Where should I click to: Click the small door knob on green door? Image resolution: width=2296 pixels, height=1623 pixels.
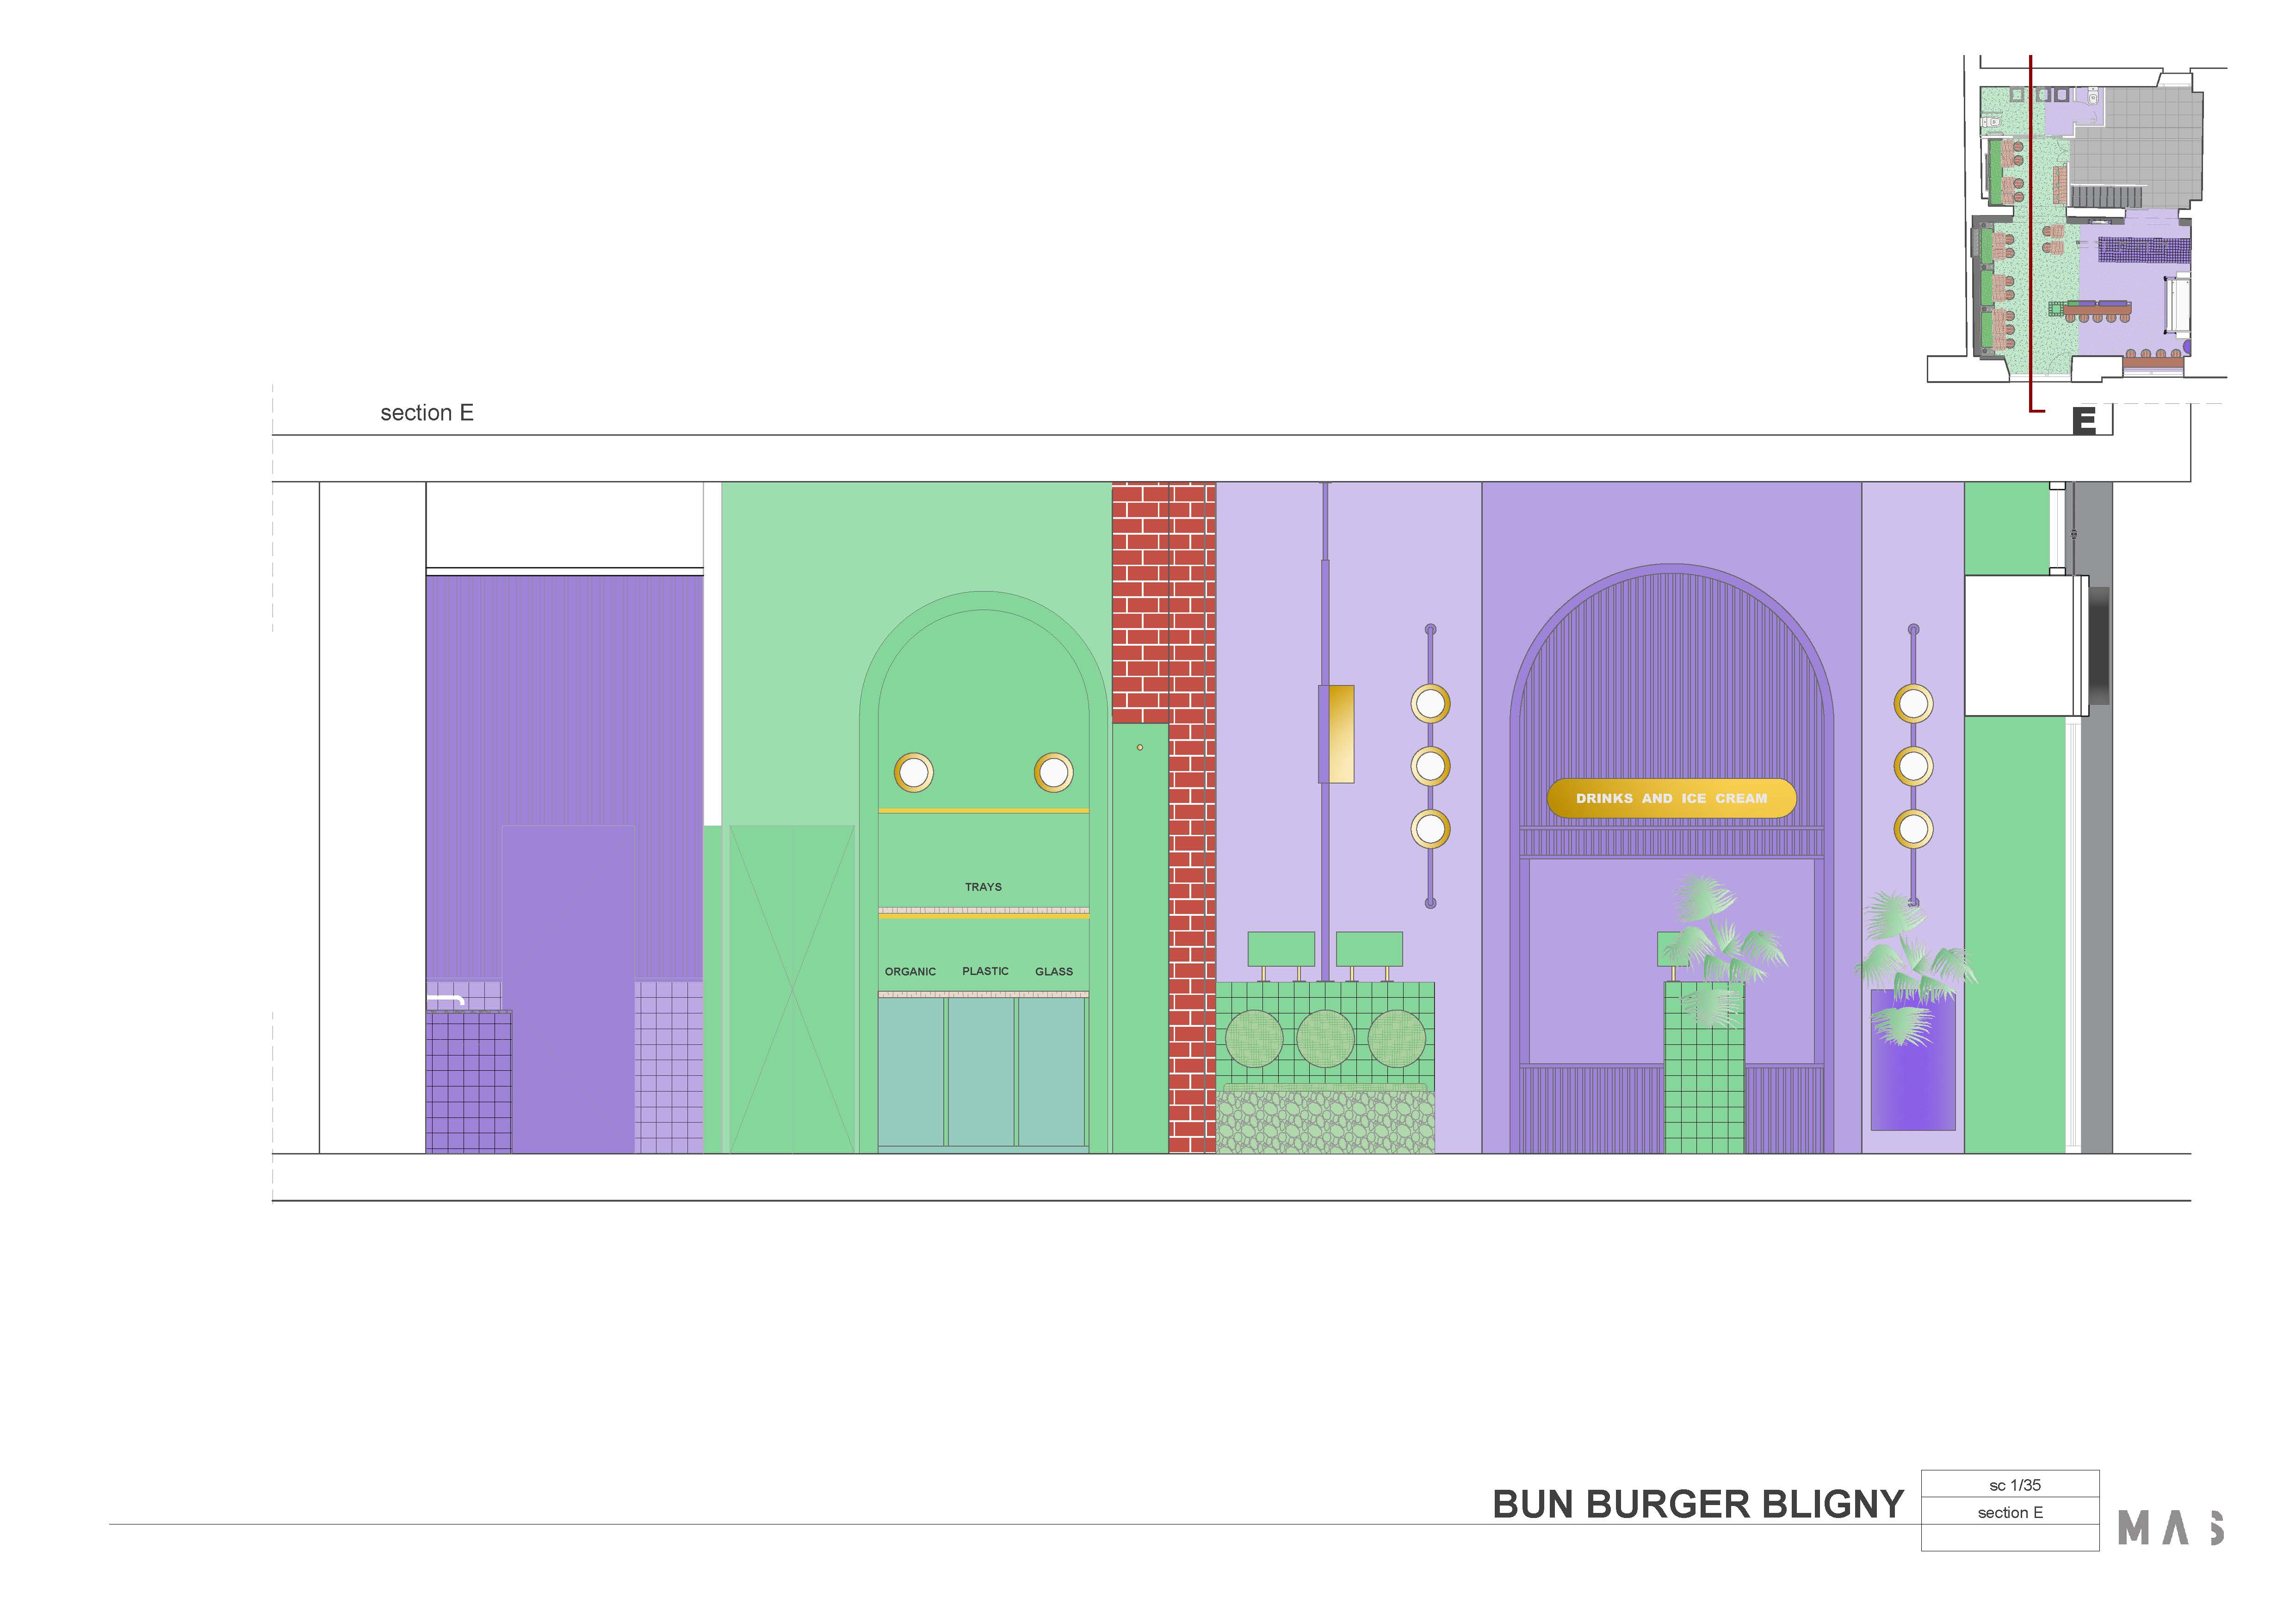(x=1139, y=747)
